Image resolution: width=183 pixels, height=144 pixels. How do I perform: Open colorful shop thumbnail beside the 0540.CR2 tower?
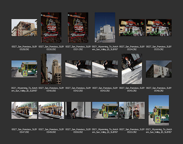point(24,69)
